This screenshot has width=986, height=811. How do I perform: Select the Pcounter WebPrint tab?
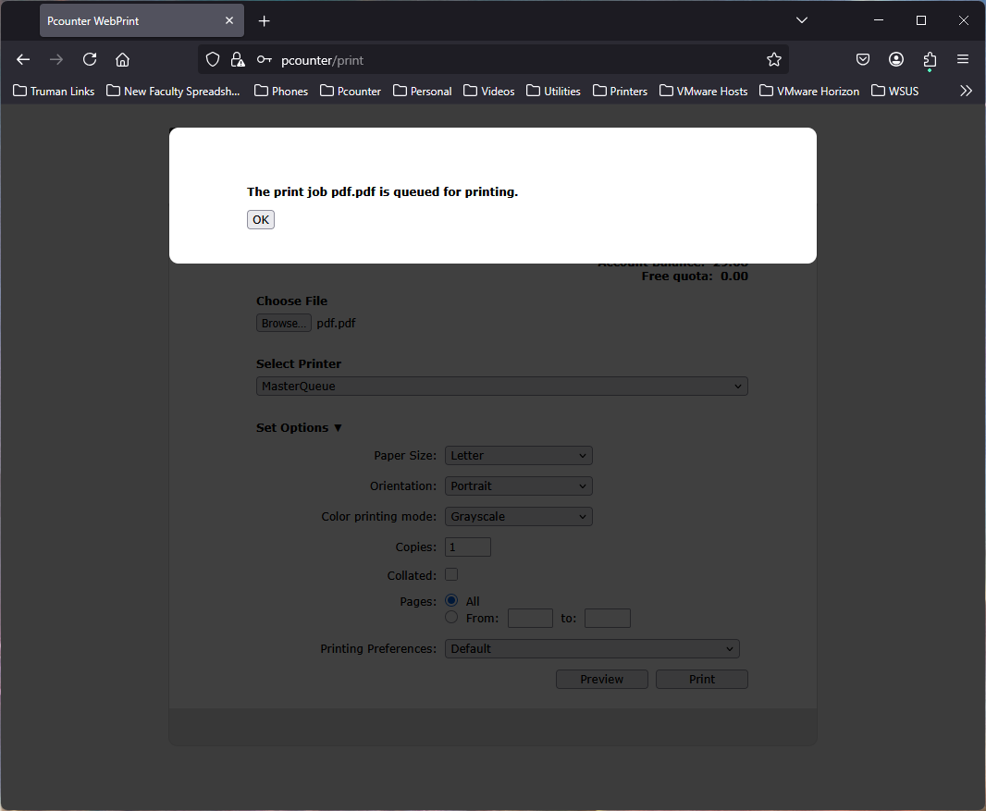tap(142, 20)
